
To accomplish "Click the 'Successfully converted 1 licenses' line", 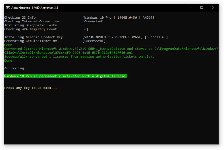I will 79,56.
